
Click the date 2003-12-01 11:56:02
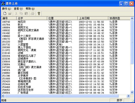click(x=91, y=22)
